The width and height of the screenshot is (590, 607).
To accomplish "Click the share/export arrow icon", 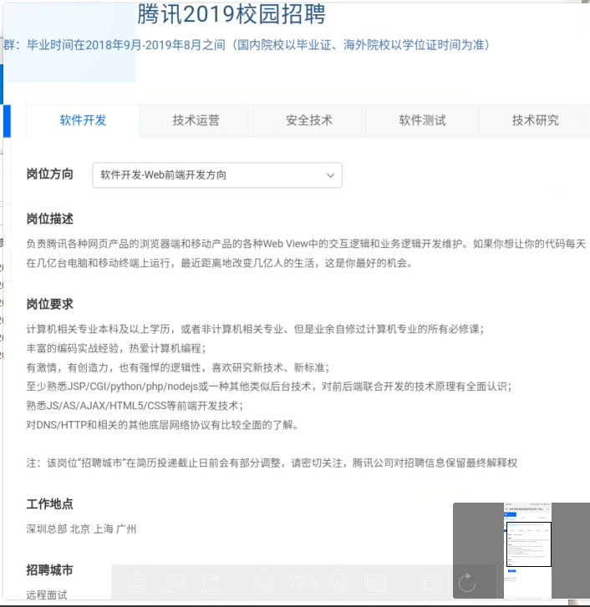I will point(211,583).
